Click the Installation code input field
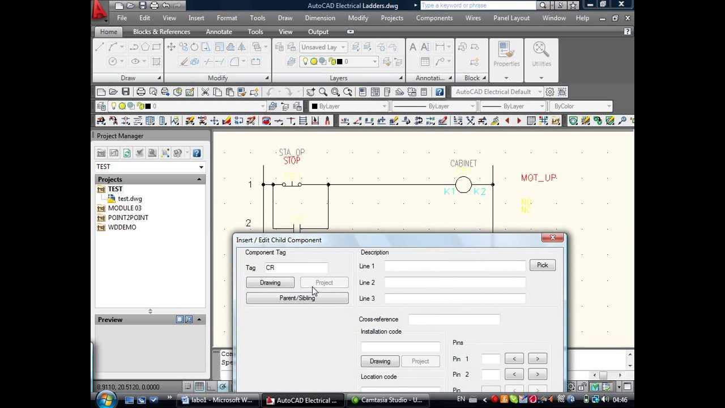Image resolution: width=725 pixels, height=408 pixels. [x=400, y=347]
